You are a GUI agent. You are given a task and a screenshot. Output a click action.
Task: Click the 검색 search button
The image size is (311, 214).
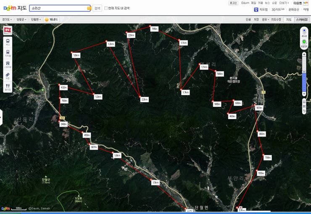(97, 8)
